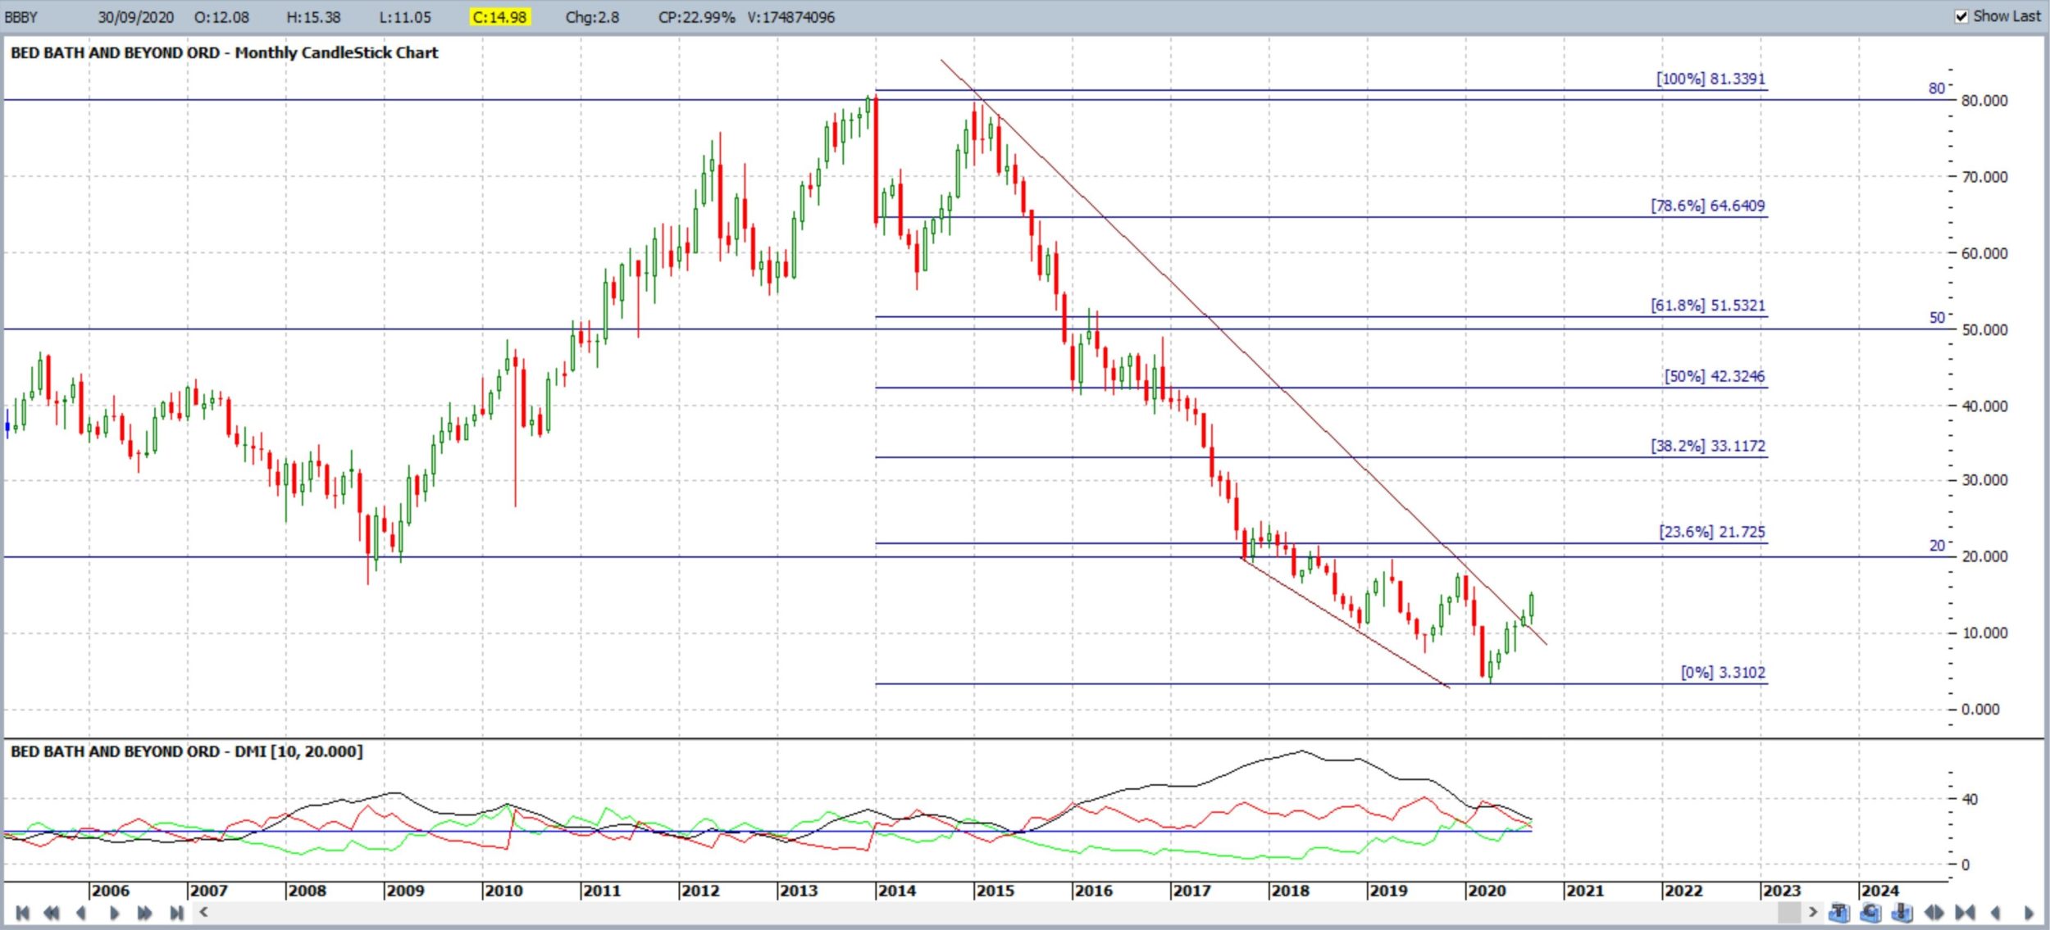This screenshot has width=2050, height=930.
Task: Click the horizontal scrollbar left chevron
Action: click(x=203, y=912)
